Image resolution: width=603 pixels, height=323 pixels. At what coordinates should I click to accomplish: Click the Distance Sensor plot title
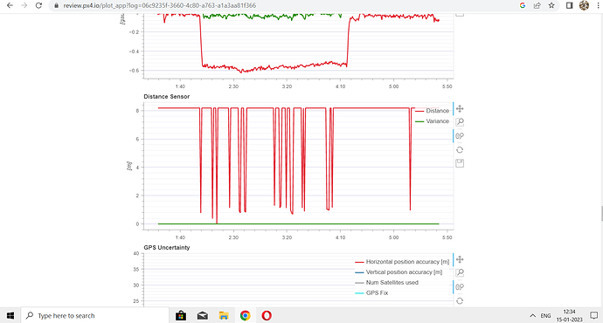(x=167, y=96)
